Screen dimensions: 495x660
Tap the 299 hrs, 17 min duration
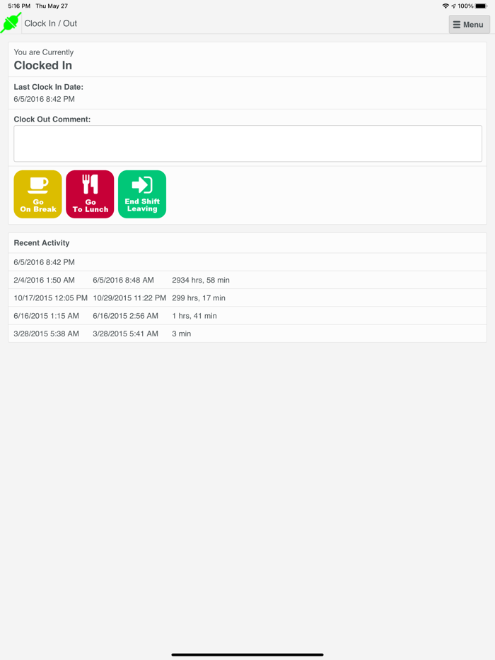(199, 298)
